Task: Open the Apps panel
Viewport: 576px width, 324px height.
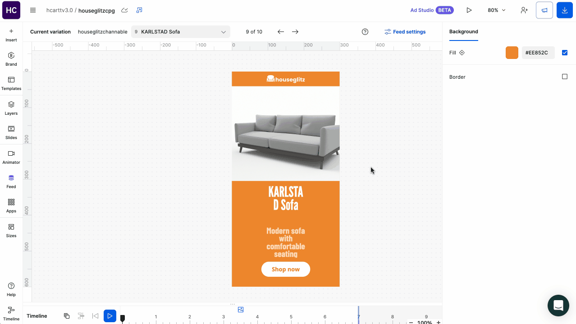Action: (x=11, y=206)
